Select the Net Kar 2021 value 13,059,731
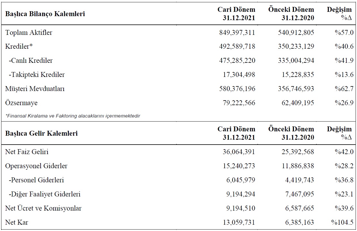 pos(239,222)
